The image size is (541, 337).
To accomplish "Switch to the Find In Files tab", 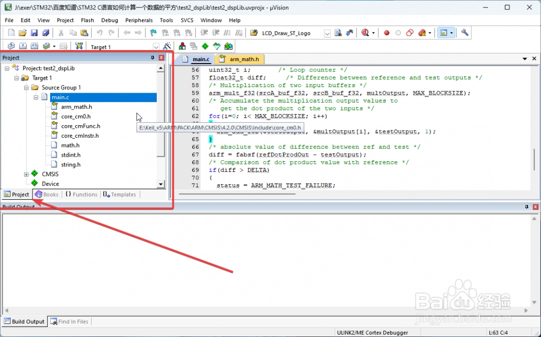I will point(69,321).
